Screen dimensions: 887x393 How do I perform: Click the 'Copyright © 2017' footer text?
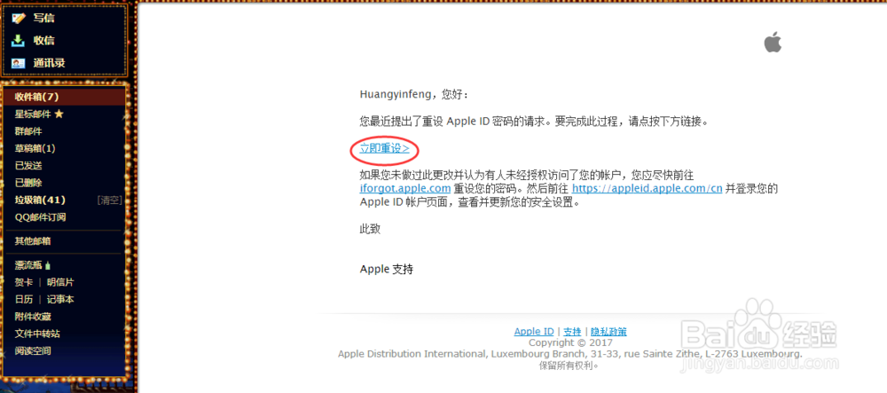570,342
